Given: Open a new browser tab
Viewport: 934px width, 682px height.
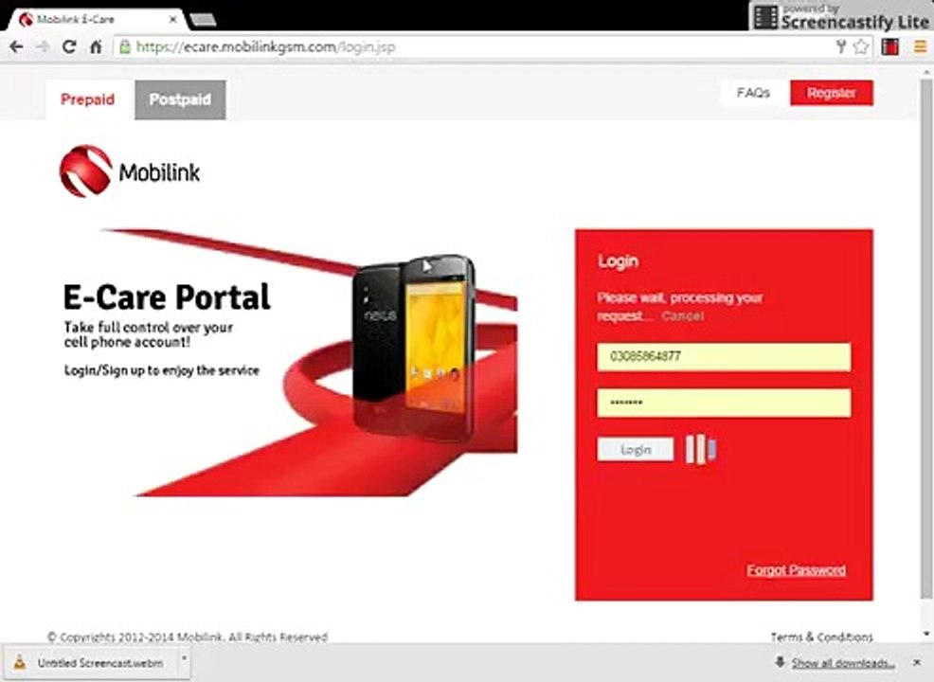Looking at the screenshot, I should [203, 21].
